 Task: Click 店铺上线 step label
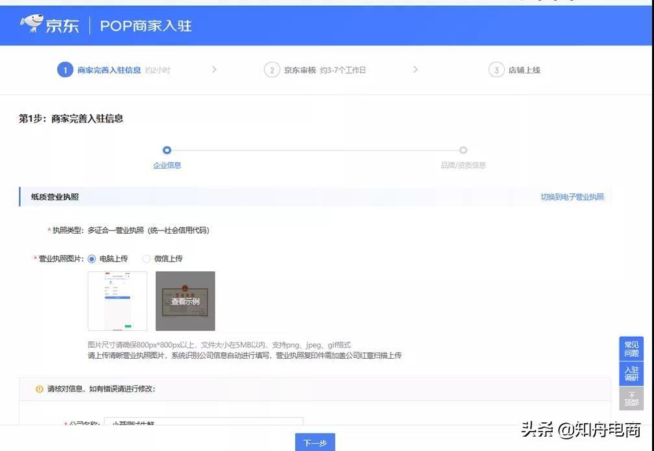click(524, 70)
